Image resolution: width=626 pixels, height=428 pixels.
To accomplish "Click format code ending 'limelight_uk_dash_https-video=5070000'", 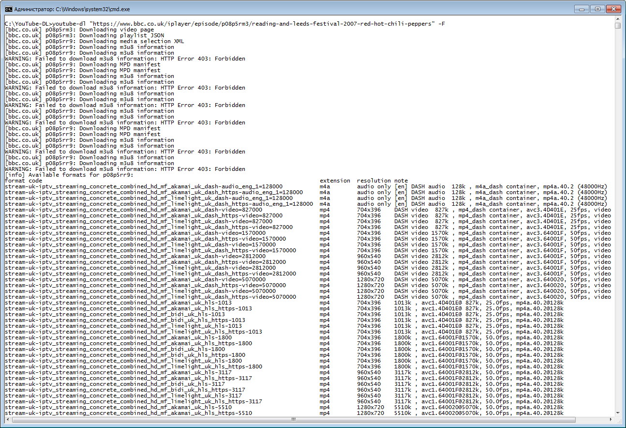I will 150,297.
